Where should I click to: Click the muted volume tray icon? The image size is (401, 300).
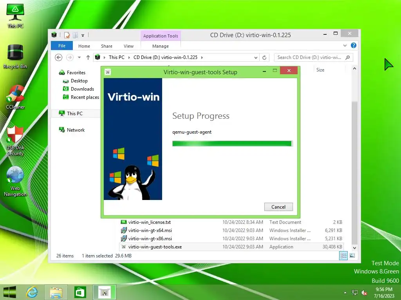[364, 293]
